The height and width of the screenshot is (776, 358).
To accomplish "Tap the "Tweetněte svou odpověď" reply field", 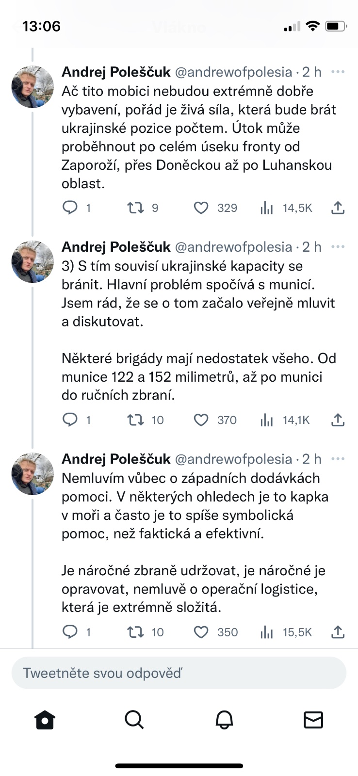I will tap(179, 673).
